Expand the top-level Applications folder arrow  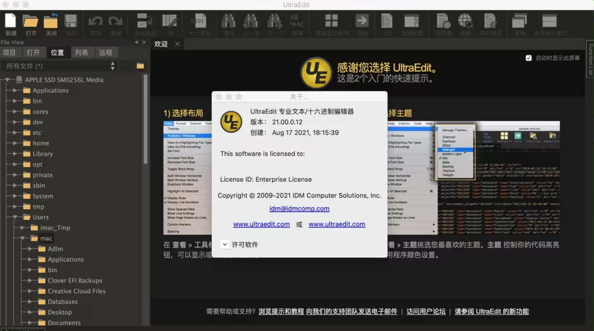tap(15, 91)
